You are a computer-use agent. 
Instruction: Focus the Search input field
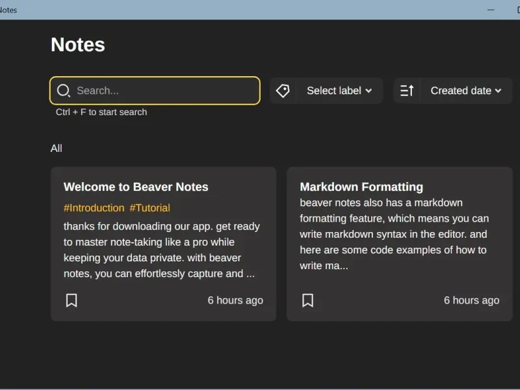(x=162, y=91)
